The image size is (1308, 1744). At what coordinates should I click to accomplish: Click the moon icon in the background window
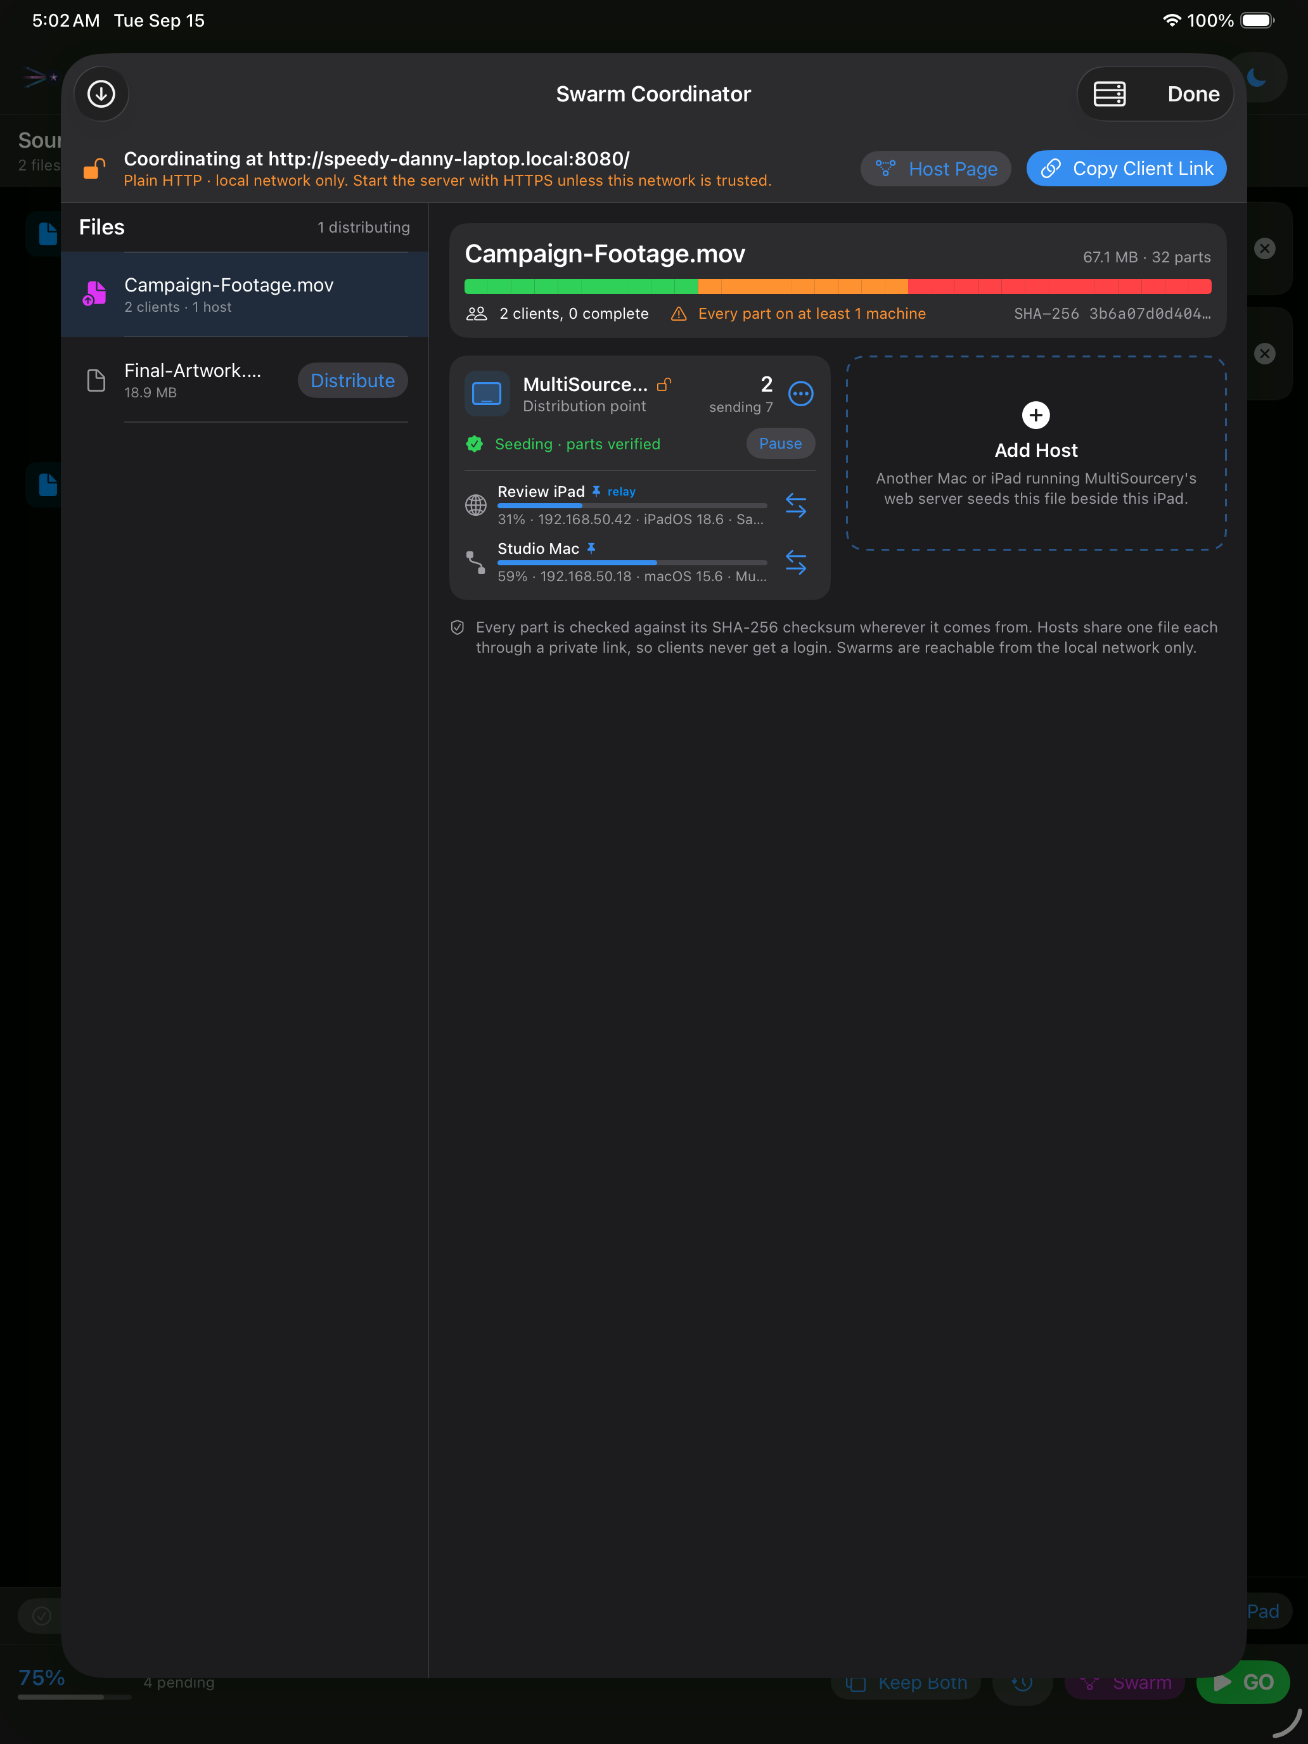point(1257,77)
